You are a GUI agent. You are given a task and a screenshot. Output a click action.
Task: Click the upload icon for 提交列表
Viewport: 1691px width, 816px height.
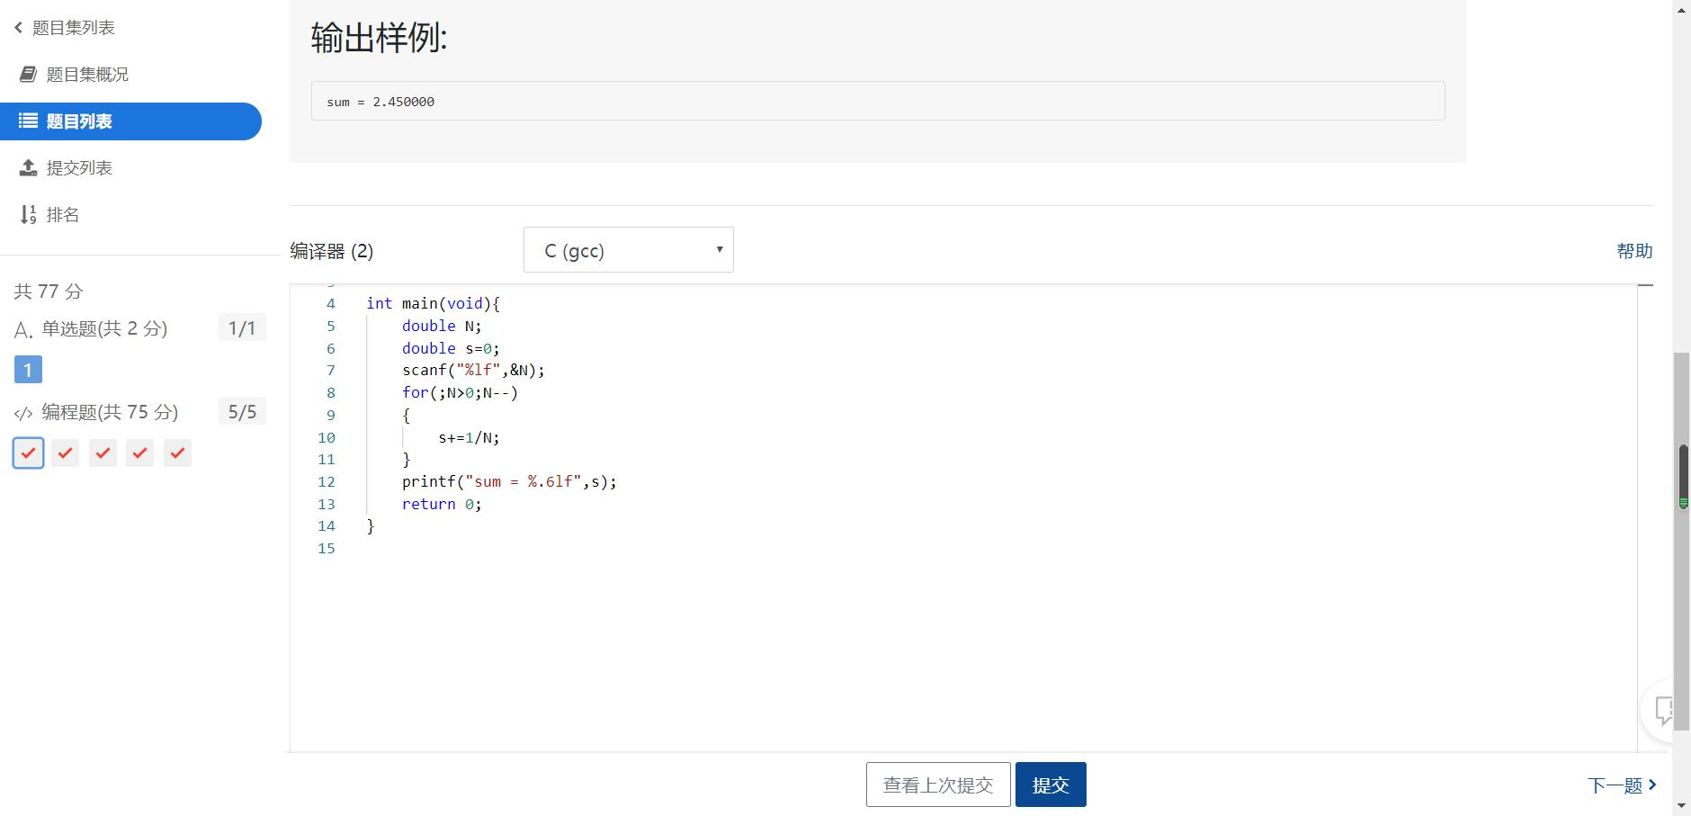(29, 168)
